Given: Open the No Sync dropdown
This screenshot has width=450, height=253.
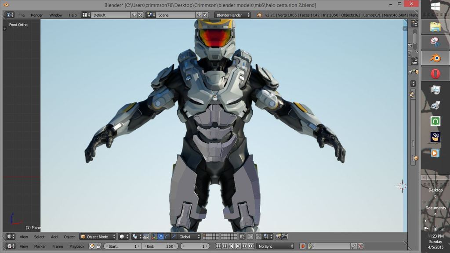Looking at the screenshot, I should tap(275, 246).
